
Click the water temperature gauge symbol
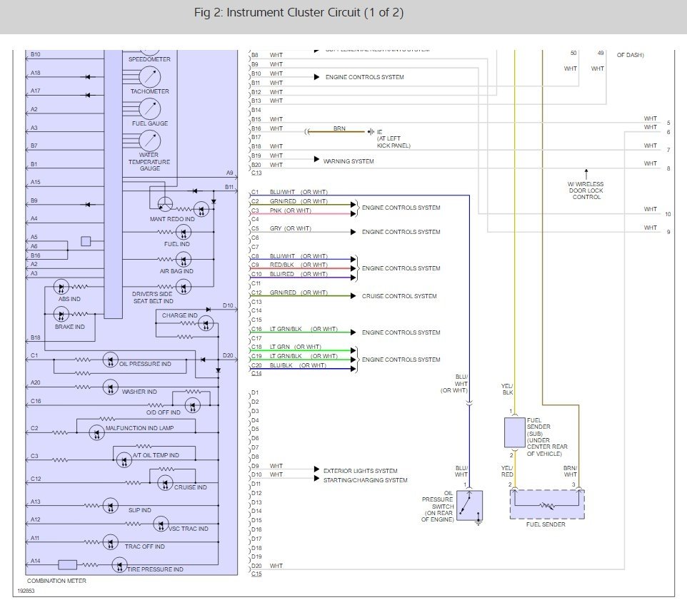pyautogui.click(x=149, y=140)
